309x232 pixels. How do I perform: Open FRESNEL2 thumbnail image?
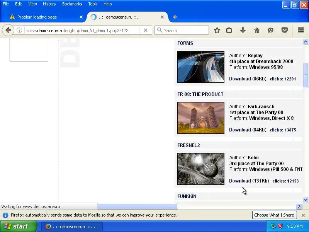pyautogui.click(x=201, y=169)
